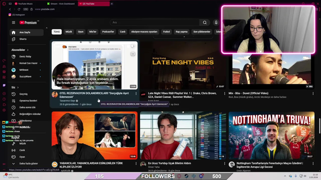Switch to Stream - Kick Dashboard tab

point(61,4)
